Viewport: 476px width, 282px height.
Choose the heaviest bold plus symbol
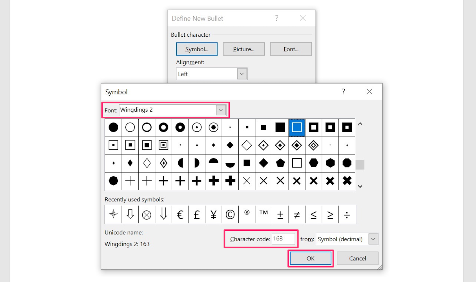pos(230,181)
